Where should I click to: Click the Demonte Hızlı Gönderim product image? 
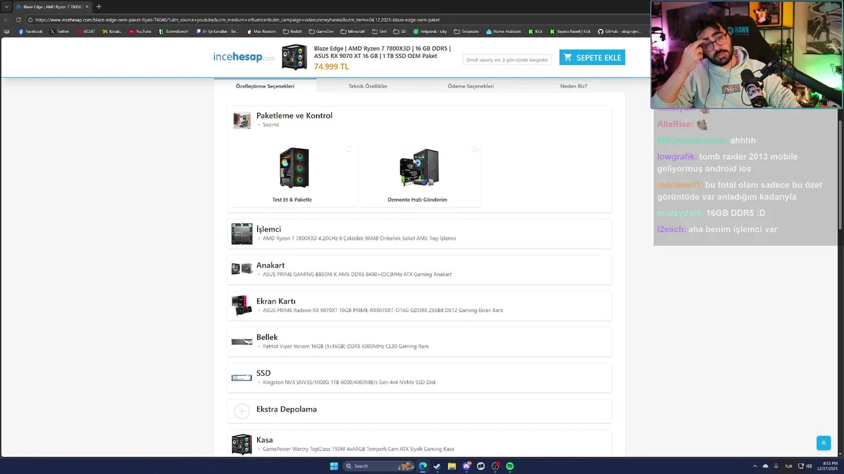pyautogui.click(x=419, y=167)
